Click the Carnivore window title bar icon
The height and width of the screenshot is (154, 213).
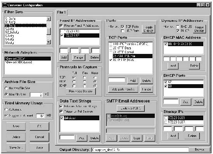[x=5, y=5]
